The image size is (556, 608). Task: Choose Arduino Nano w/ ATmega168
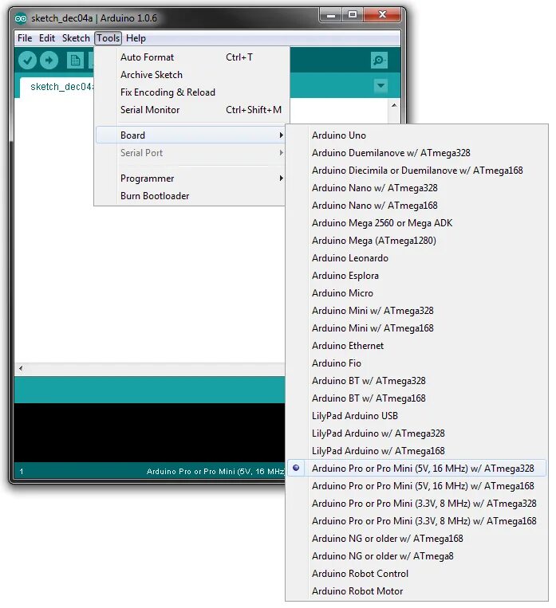click(x=416, y=206)
